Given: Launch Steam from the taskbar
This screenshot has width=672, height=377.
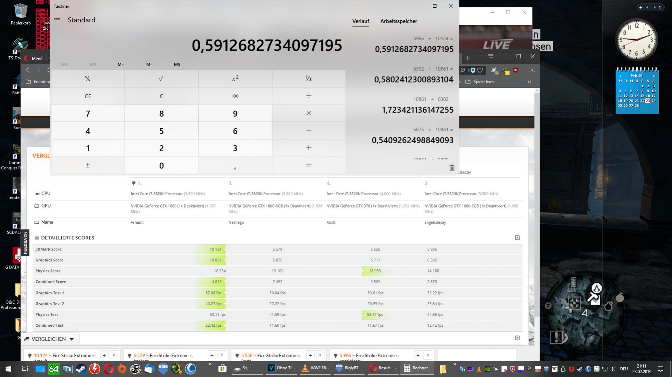Looking at the screenshot, I should tap(81, 369).
